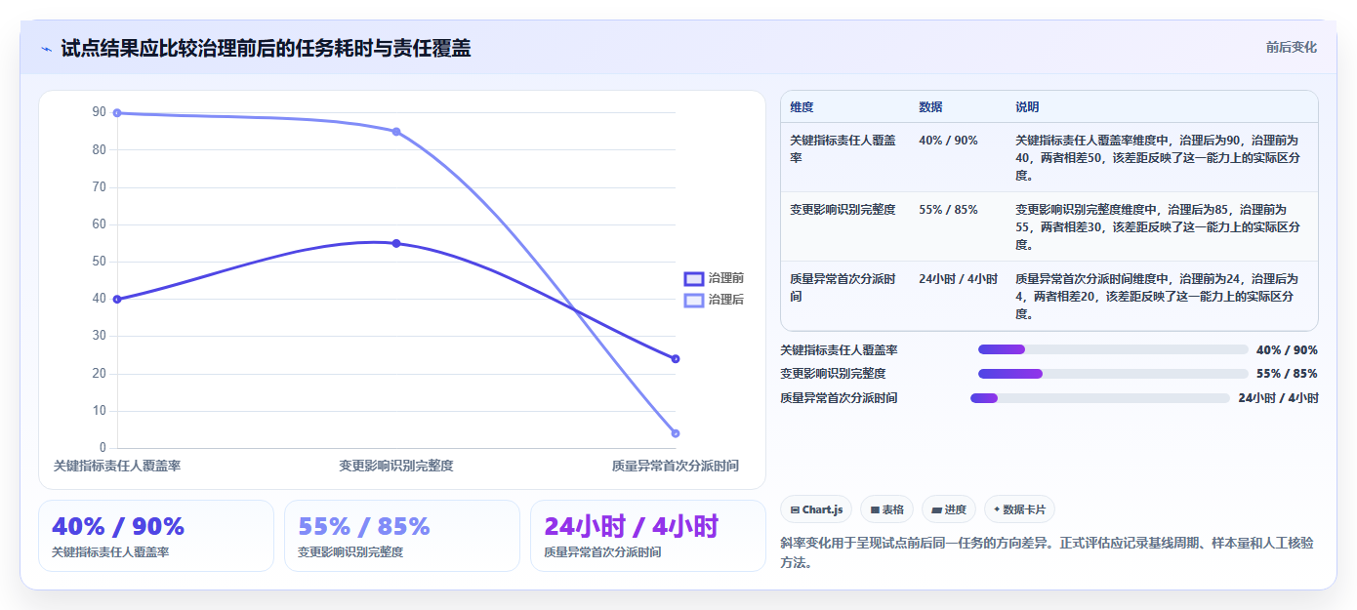
Task: Click 治理前 data point at 24
Action: 676,359
